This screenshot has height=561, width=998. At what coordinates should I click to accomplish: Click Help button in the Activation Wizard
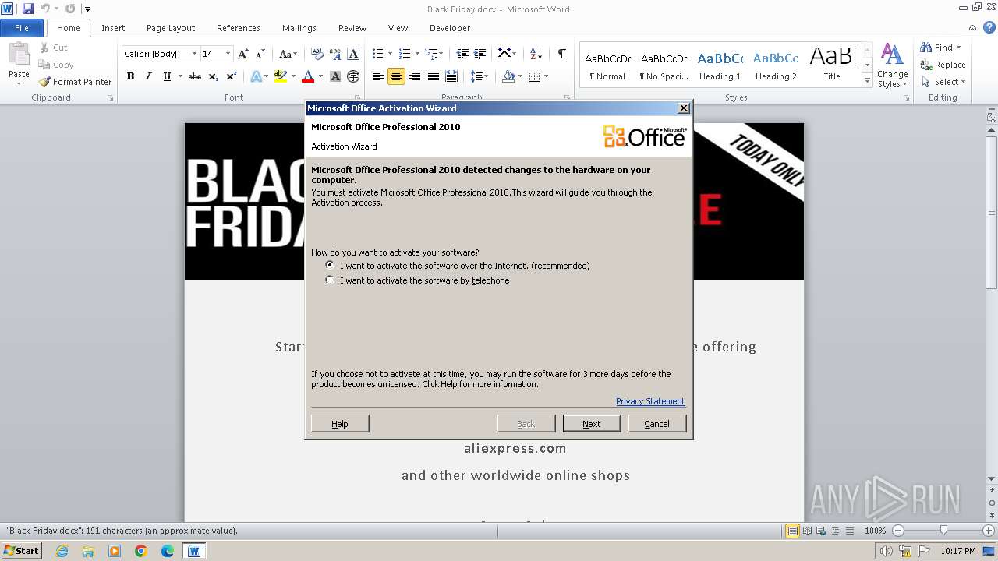[x=340, y=424]
